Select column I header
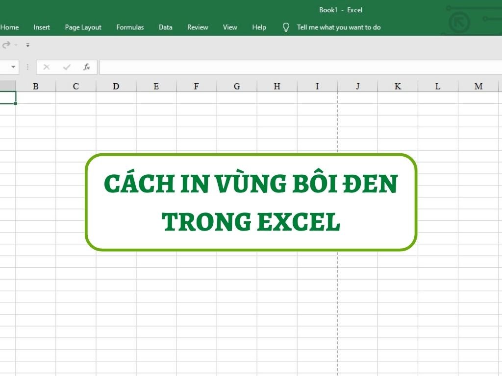Viewport: 502px width, 376px height. pos(317,86)
